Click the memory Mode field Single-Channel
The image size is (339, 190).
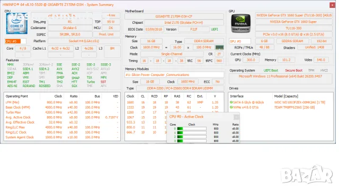172,54
